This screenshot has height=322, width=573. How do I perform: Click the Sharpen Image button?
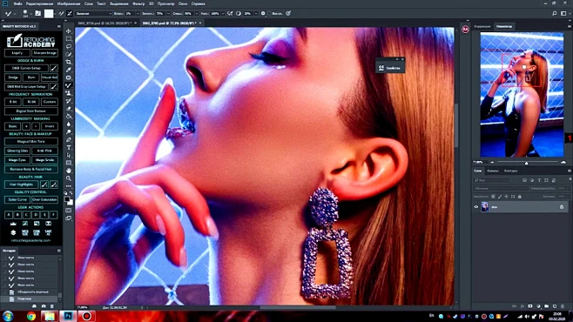44,53
